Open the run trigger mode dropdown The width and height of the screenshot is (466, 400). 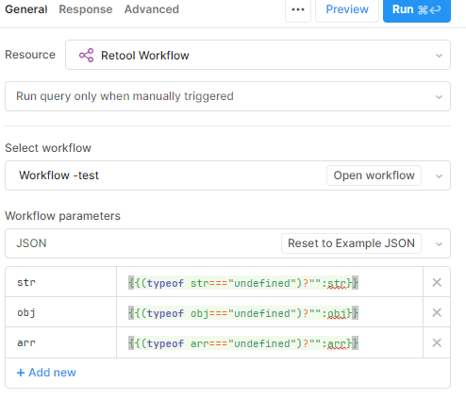(x=227, y=96)
